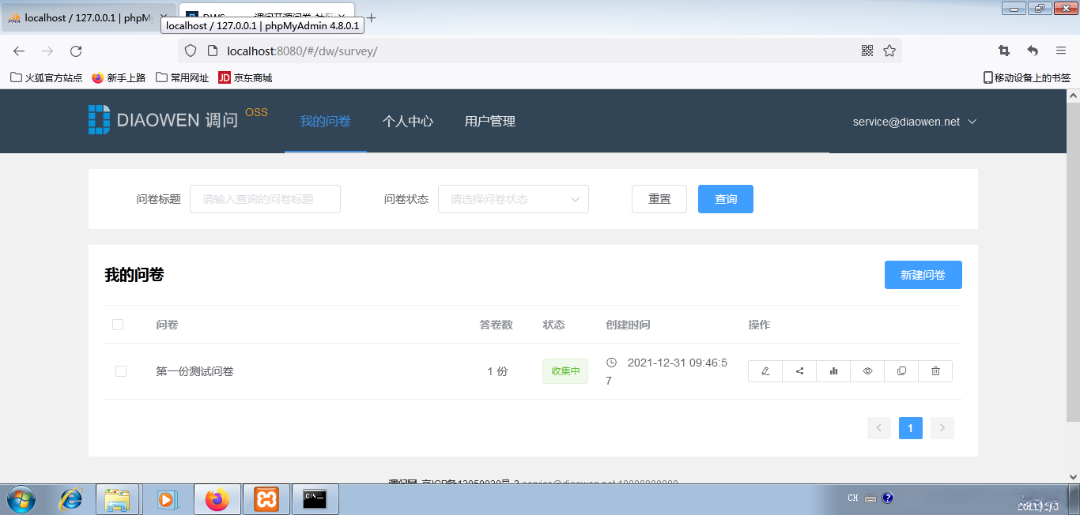Click the CH language indicator in tray
The width and height of the screenshot is (1080, 515).
tap(853, 498)
